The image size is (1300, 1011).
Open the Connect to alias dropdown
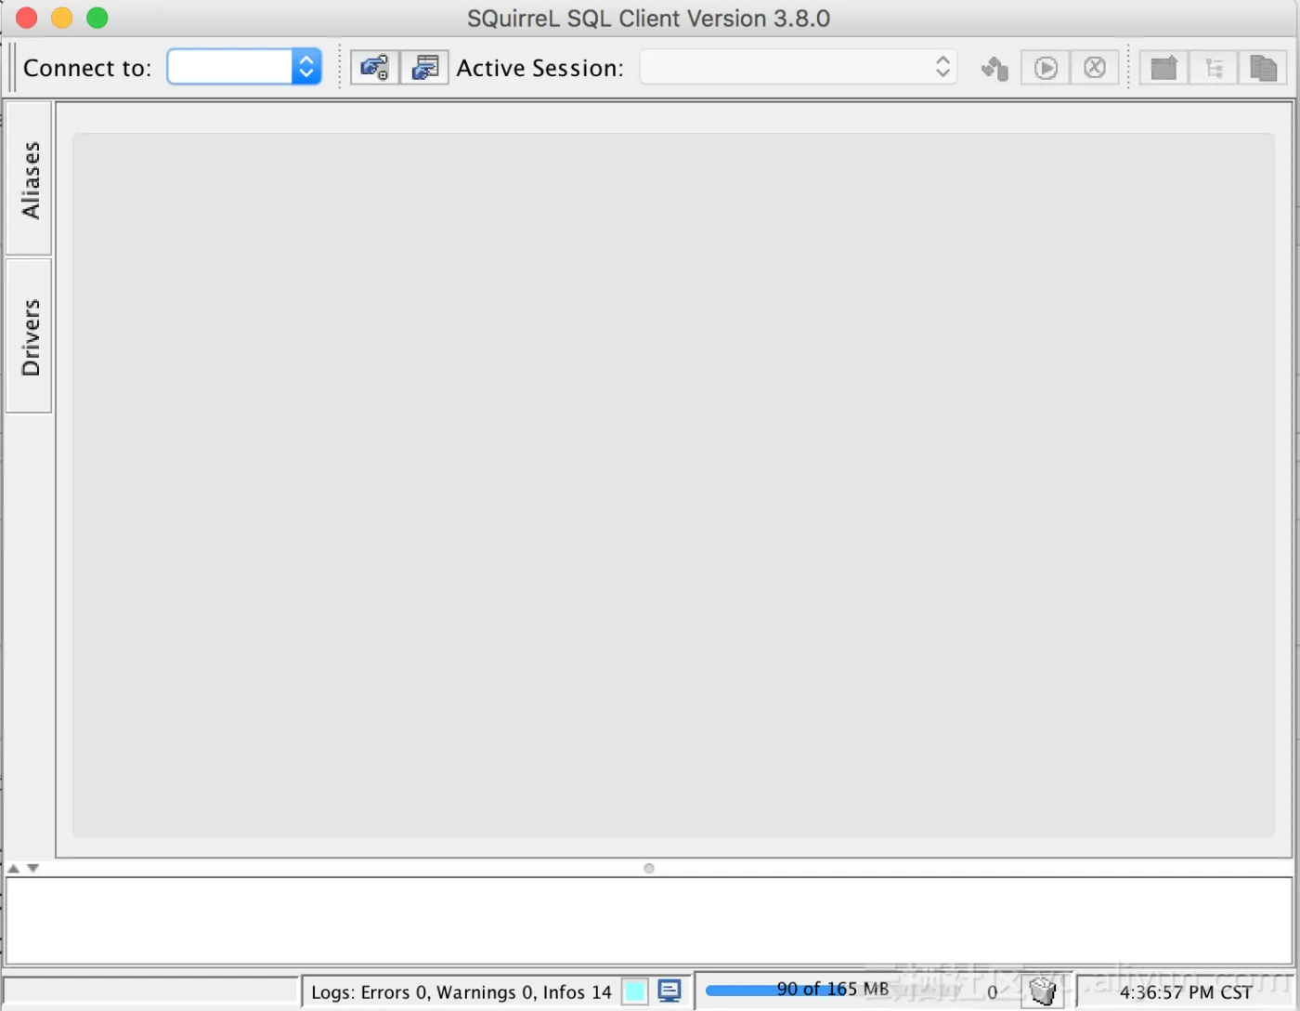tap(244, 67)
